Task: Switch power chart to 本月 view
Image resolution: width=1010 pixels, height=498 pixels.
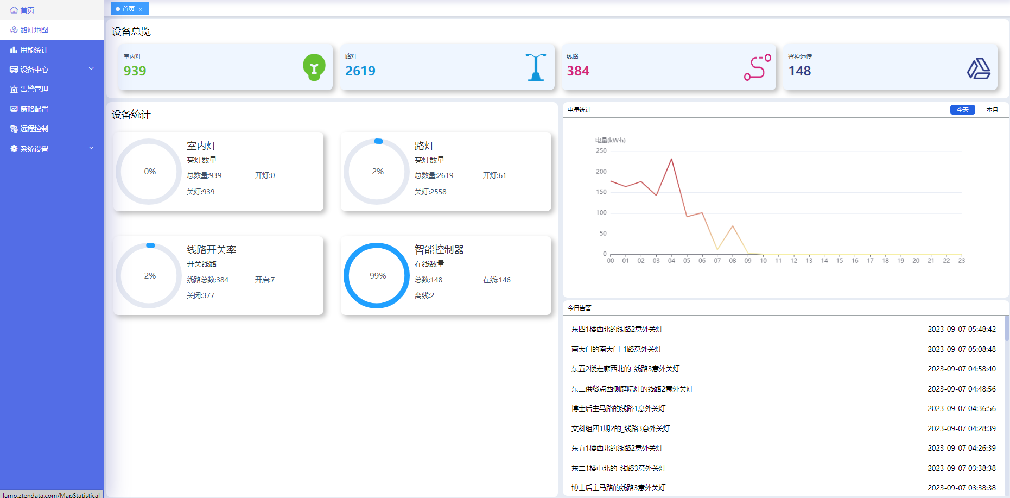Action: (992, 110)
